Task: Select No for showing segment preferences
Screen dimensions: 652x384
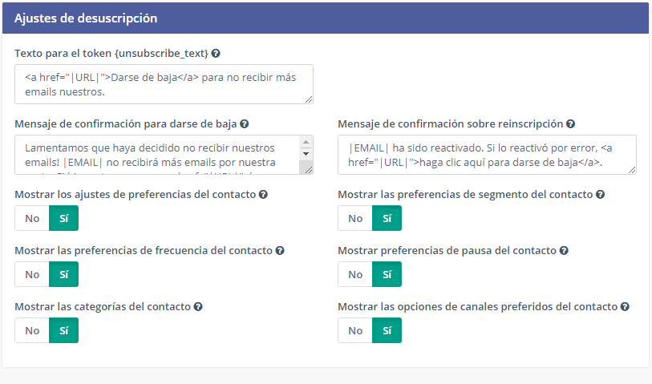Action: coord(355,218)
